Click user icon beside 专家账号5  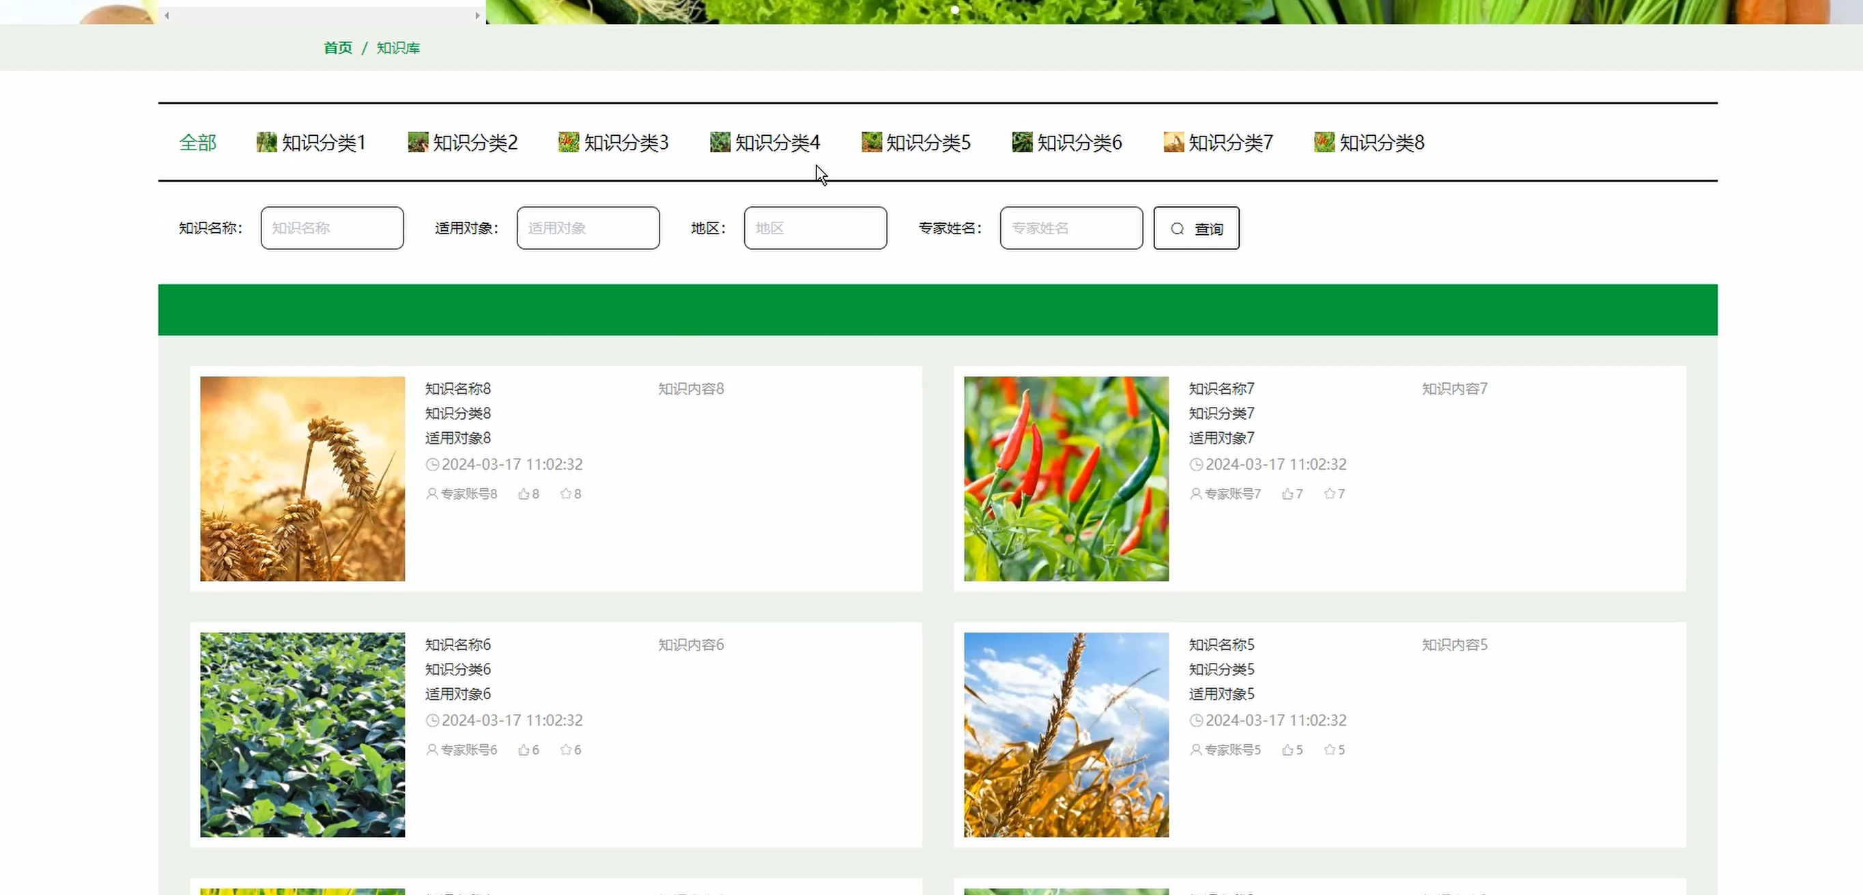(1195, 750)
